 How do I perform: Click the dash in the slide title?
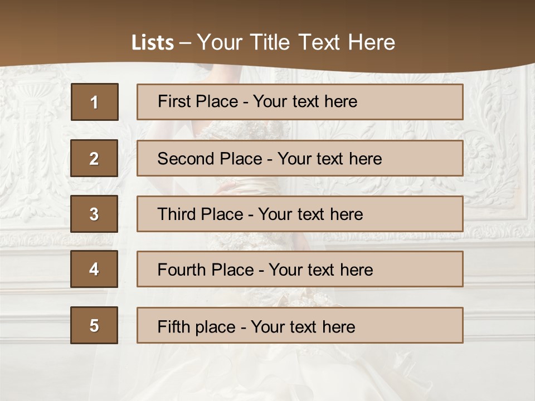click(x=185, y=43)
